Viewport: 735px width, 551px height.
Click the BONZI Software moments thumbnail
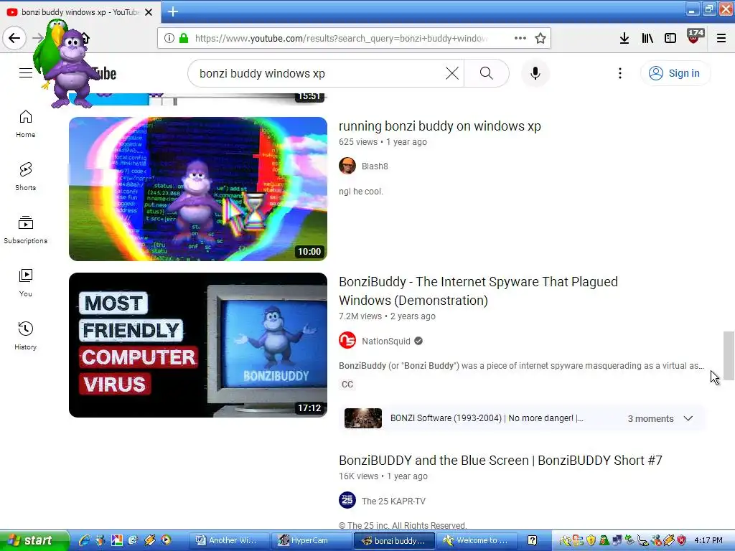pyautogui.click(x=362, y=418)
